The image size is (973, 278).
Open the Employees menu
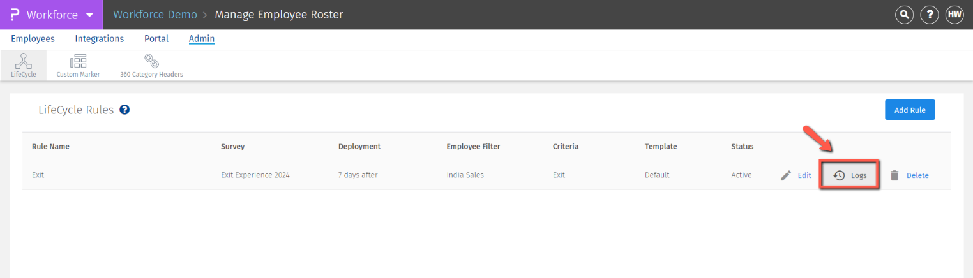[33, 39]
